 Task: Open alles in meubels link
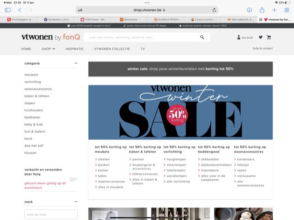tap(111, 187)
